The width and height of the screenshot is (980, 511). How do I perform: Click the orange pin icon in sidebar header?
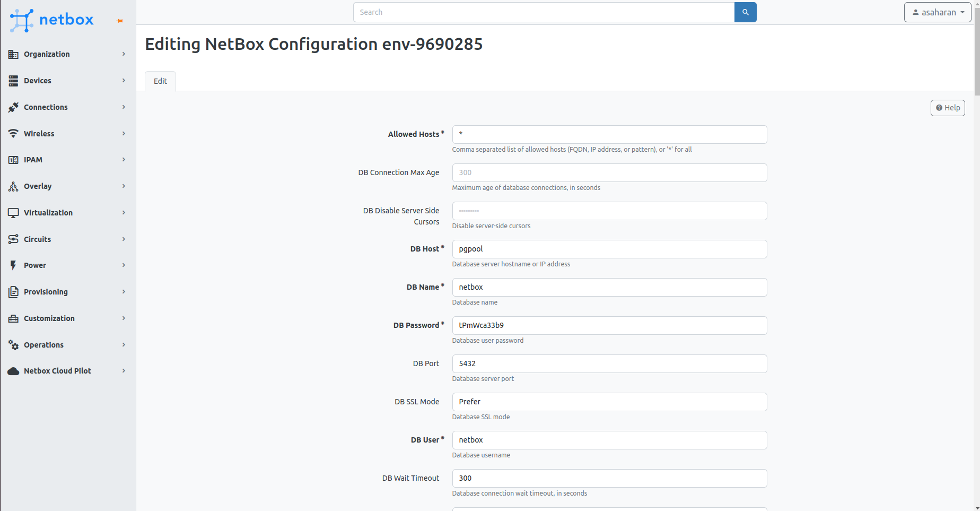point(120,21)
